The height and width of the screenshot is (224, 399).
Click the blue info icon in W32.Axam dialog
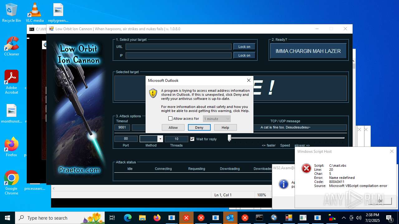[x=283, y=184]
